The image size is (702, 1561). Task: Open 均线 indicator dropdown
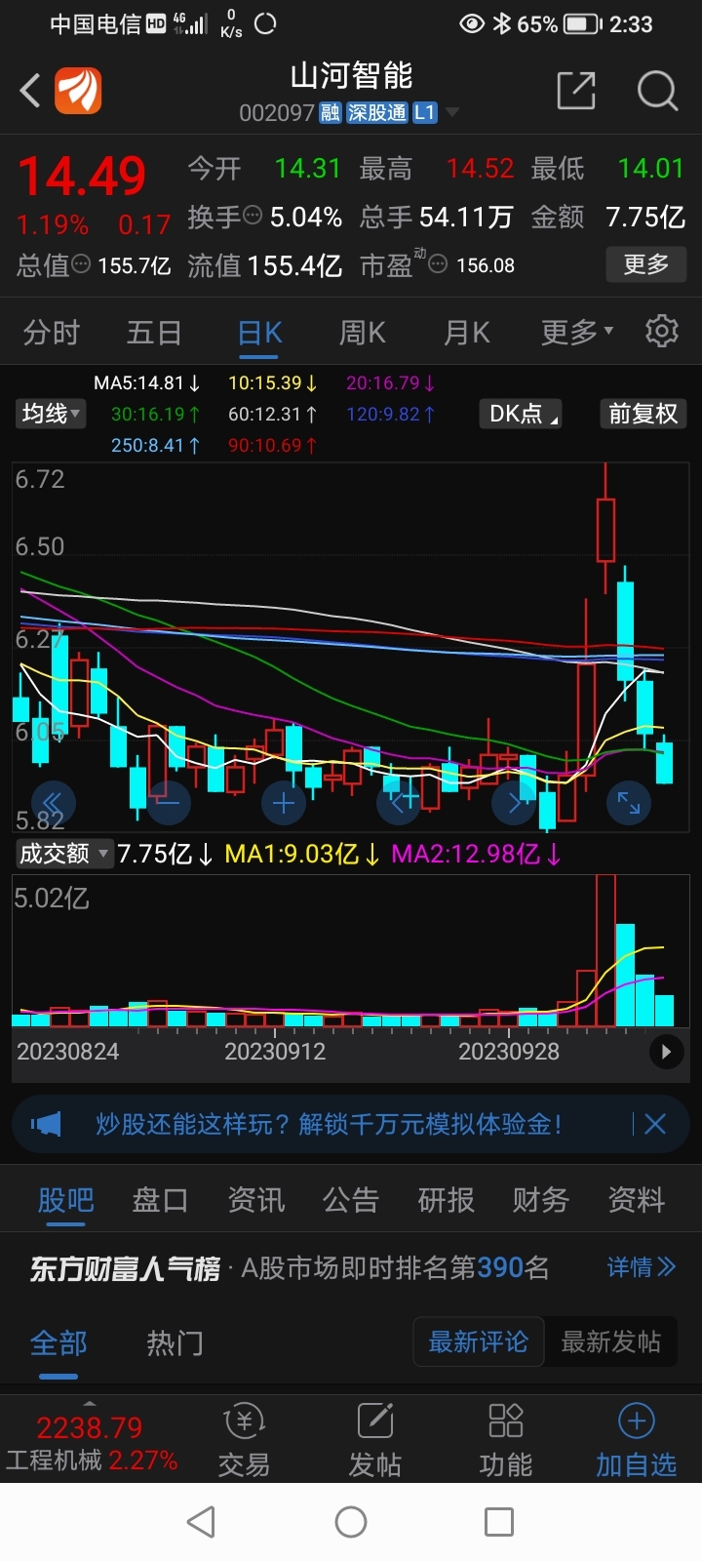tap(51, 414)
